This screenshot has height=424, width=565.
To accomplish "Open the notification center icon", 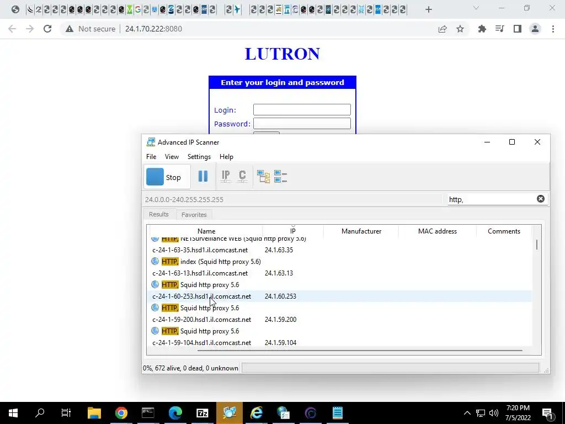I will click(547, 413).
